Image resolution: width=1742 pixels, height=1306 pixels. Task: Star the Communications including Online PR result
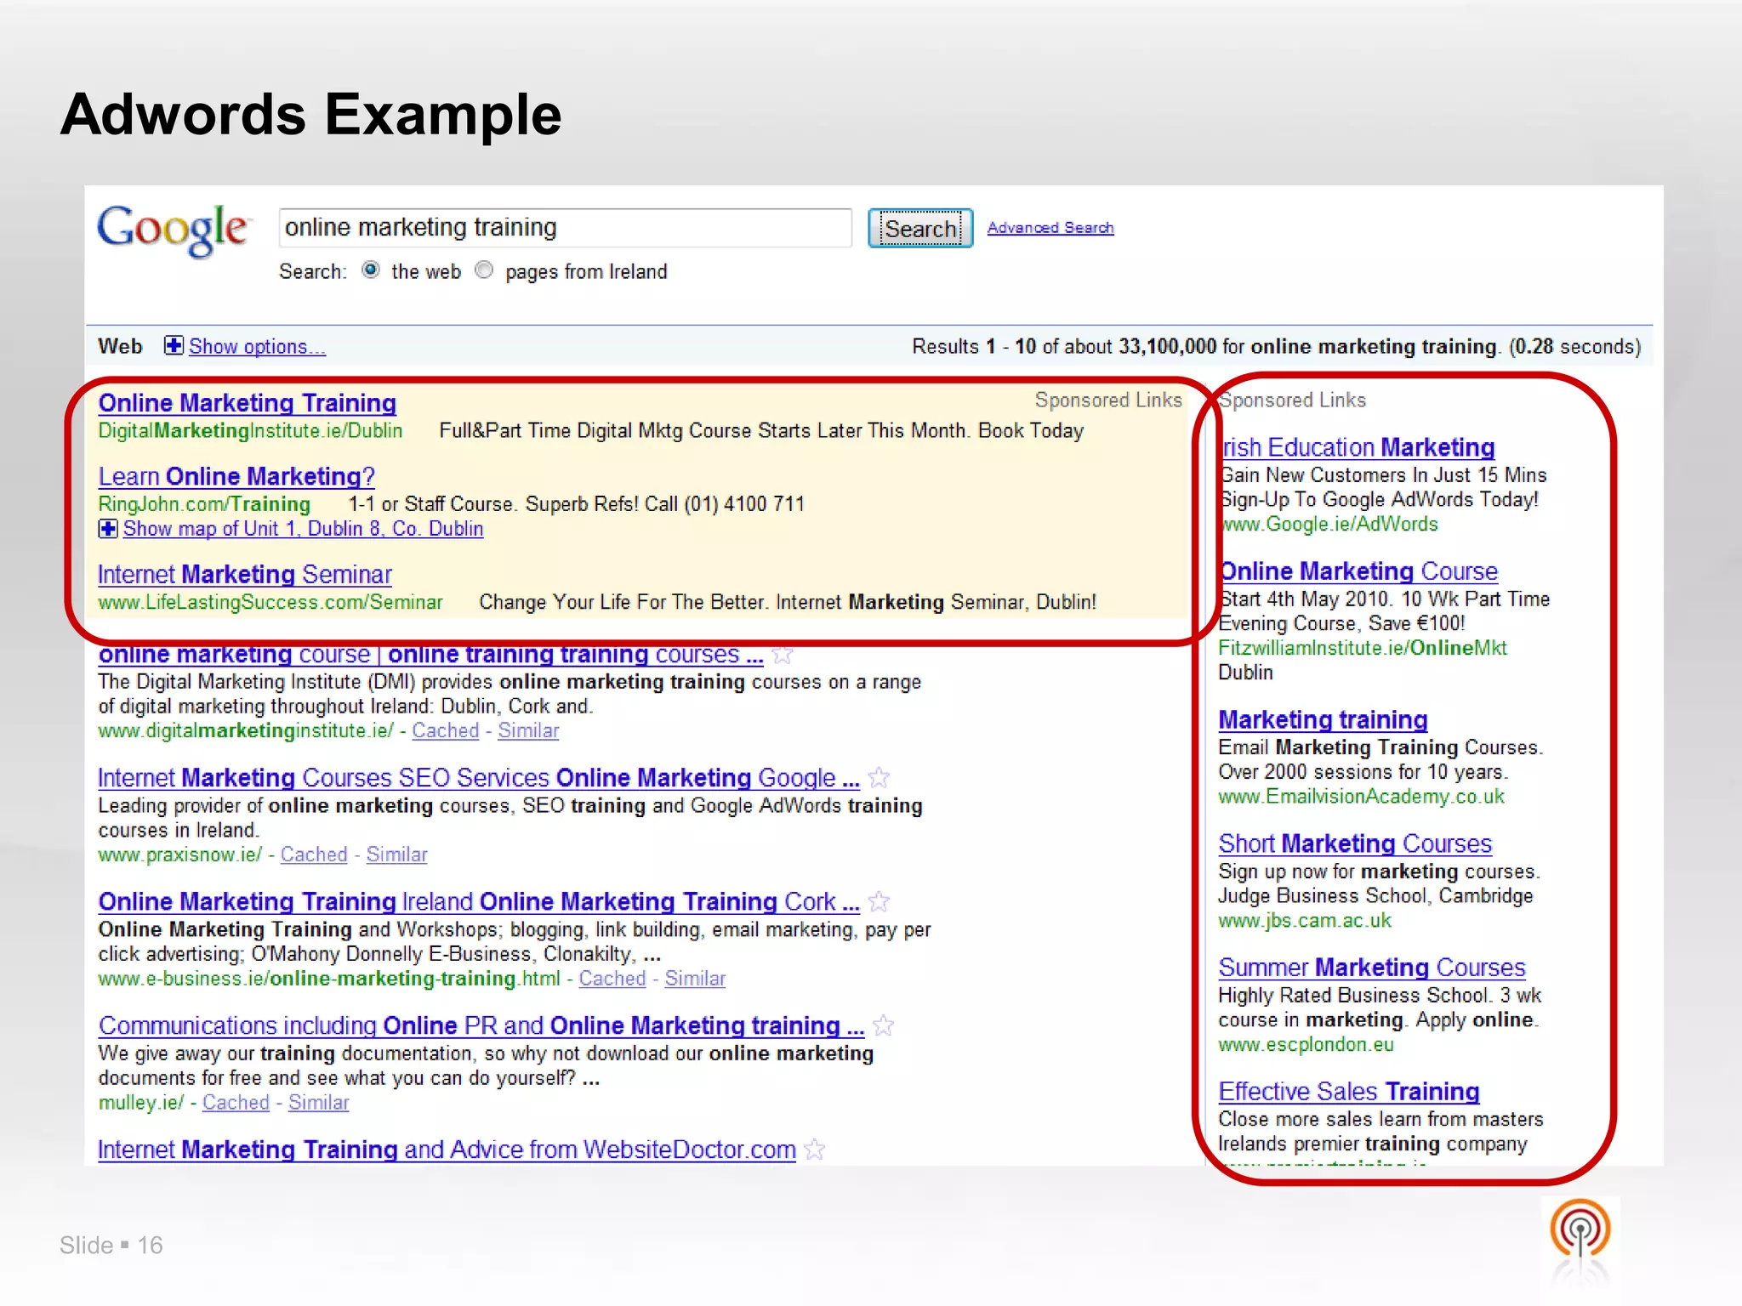[x=884, y=1025]
